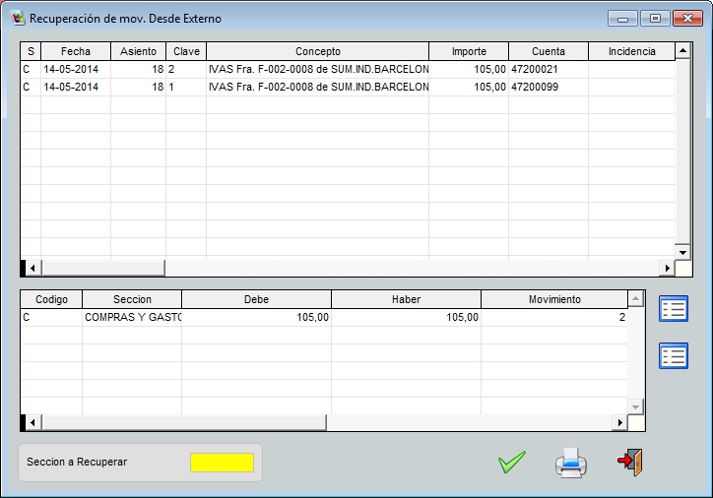Sort by the Fecha column header

point(75,51)
